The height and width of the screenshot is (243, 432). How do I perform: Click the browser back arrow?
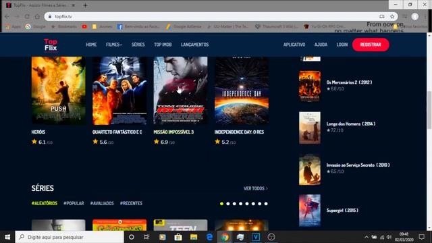coord(7,16)
